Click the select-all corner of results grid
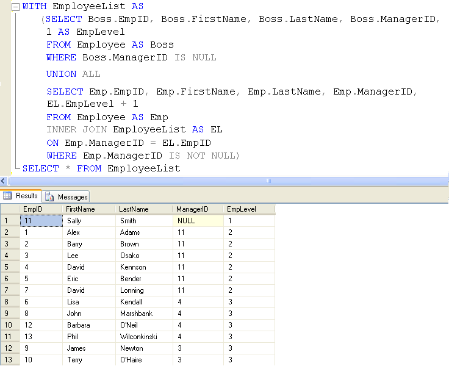This screenshot has width=449, height=366. coord(10,209)
